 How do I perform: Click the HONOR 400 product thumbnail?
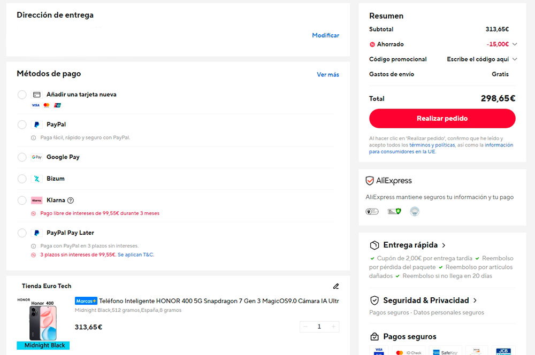click(x=43, y=323)
